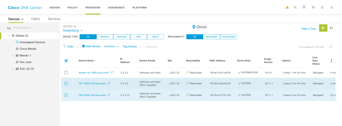The height and width of the screenshot is (126, 342).
Task: Select San Jose in the hierarchy
Action: (x=26, y=62)
